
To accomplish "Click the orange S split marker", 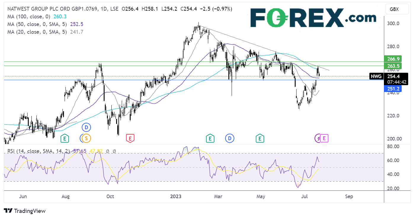I will click(86, 138).
